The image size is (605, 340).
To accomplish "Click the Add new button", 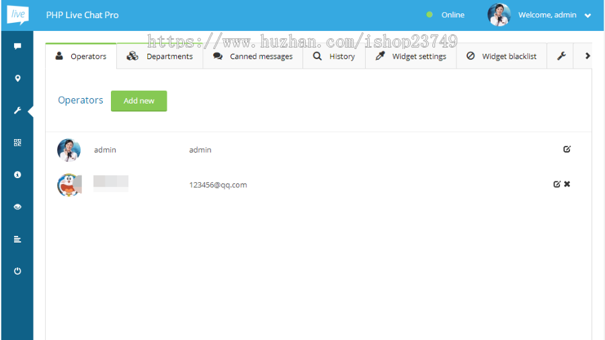I will 139,101.
